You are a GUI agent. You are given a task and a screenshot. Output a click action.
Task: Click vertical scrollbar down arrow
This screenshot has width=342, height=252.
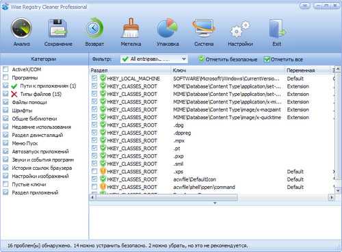tap(338, 190)
